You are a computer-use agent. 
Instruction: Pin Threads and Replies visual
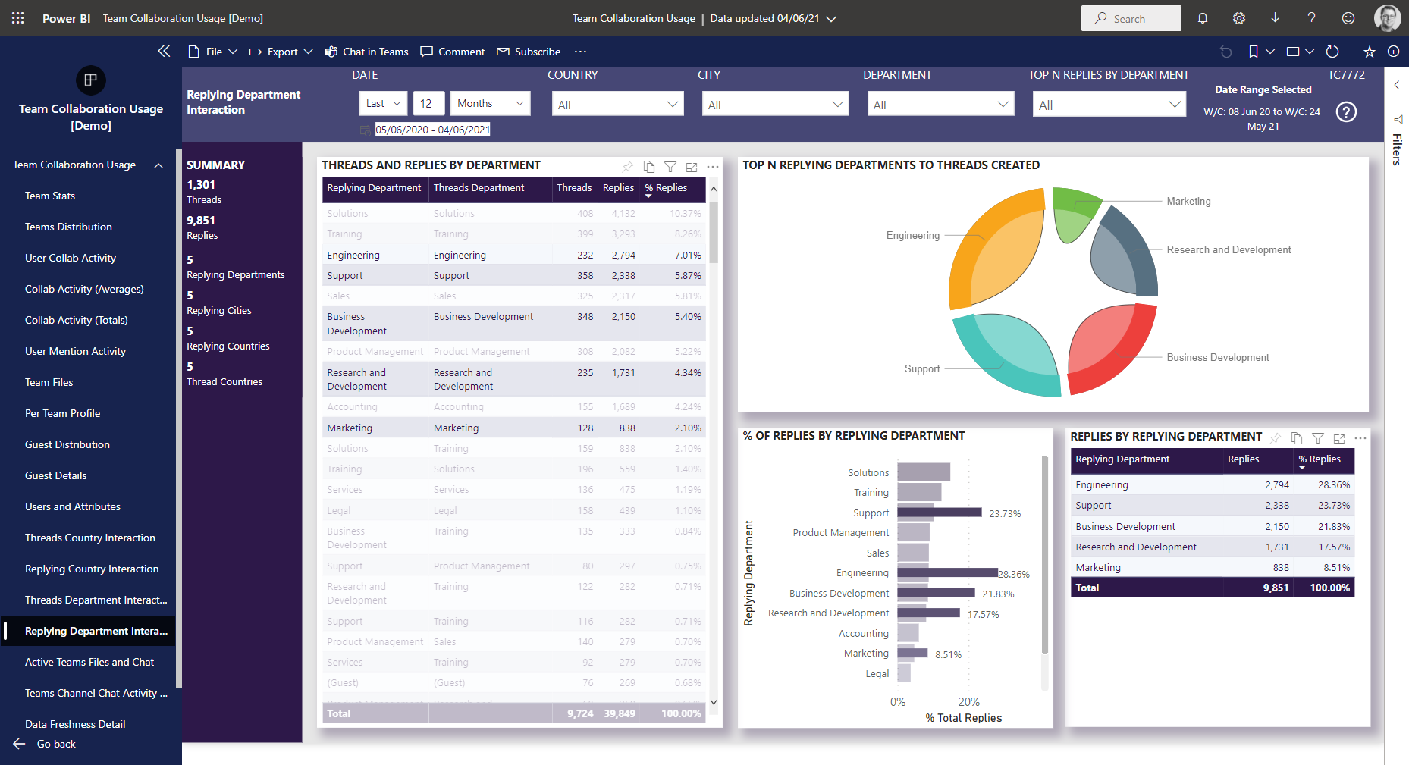628,167
